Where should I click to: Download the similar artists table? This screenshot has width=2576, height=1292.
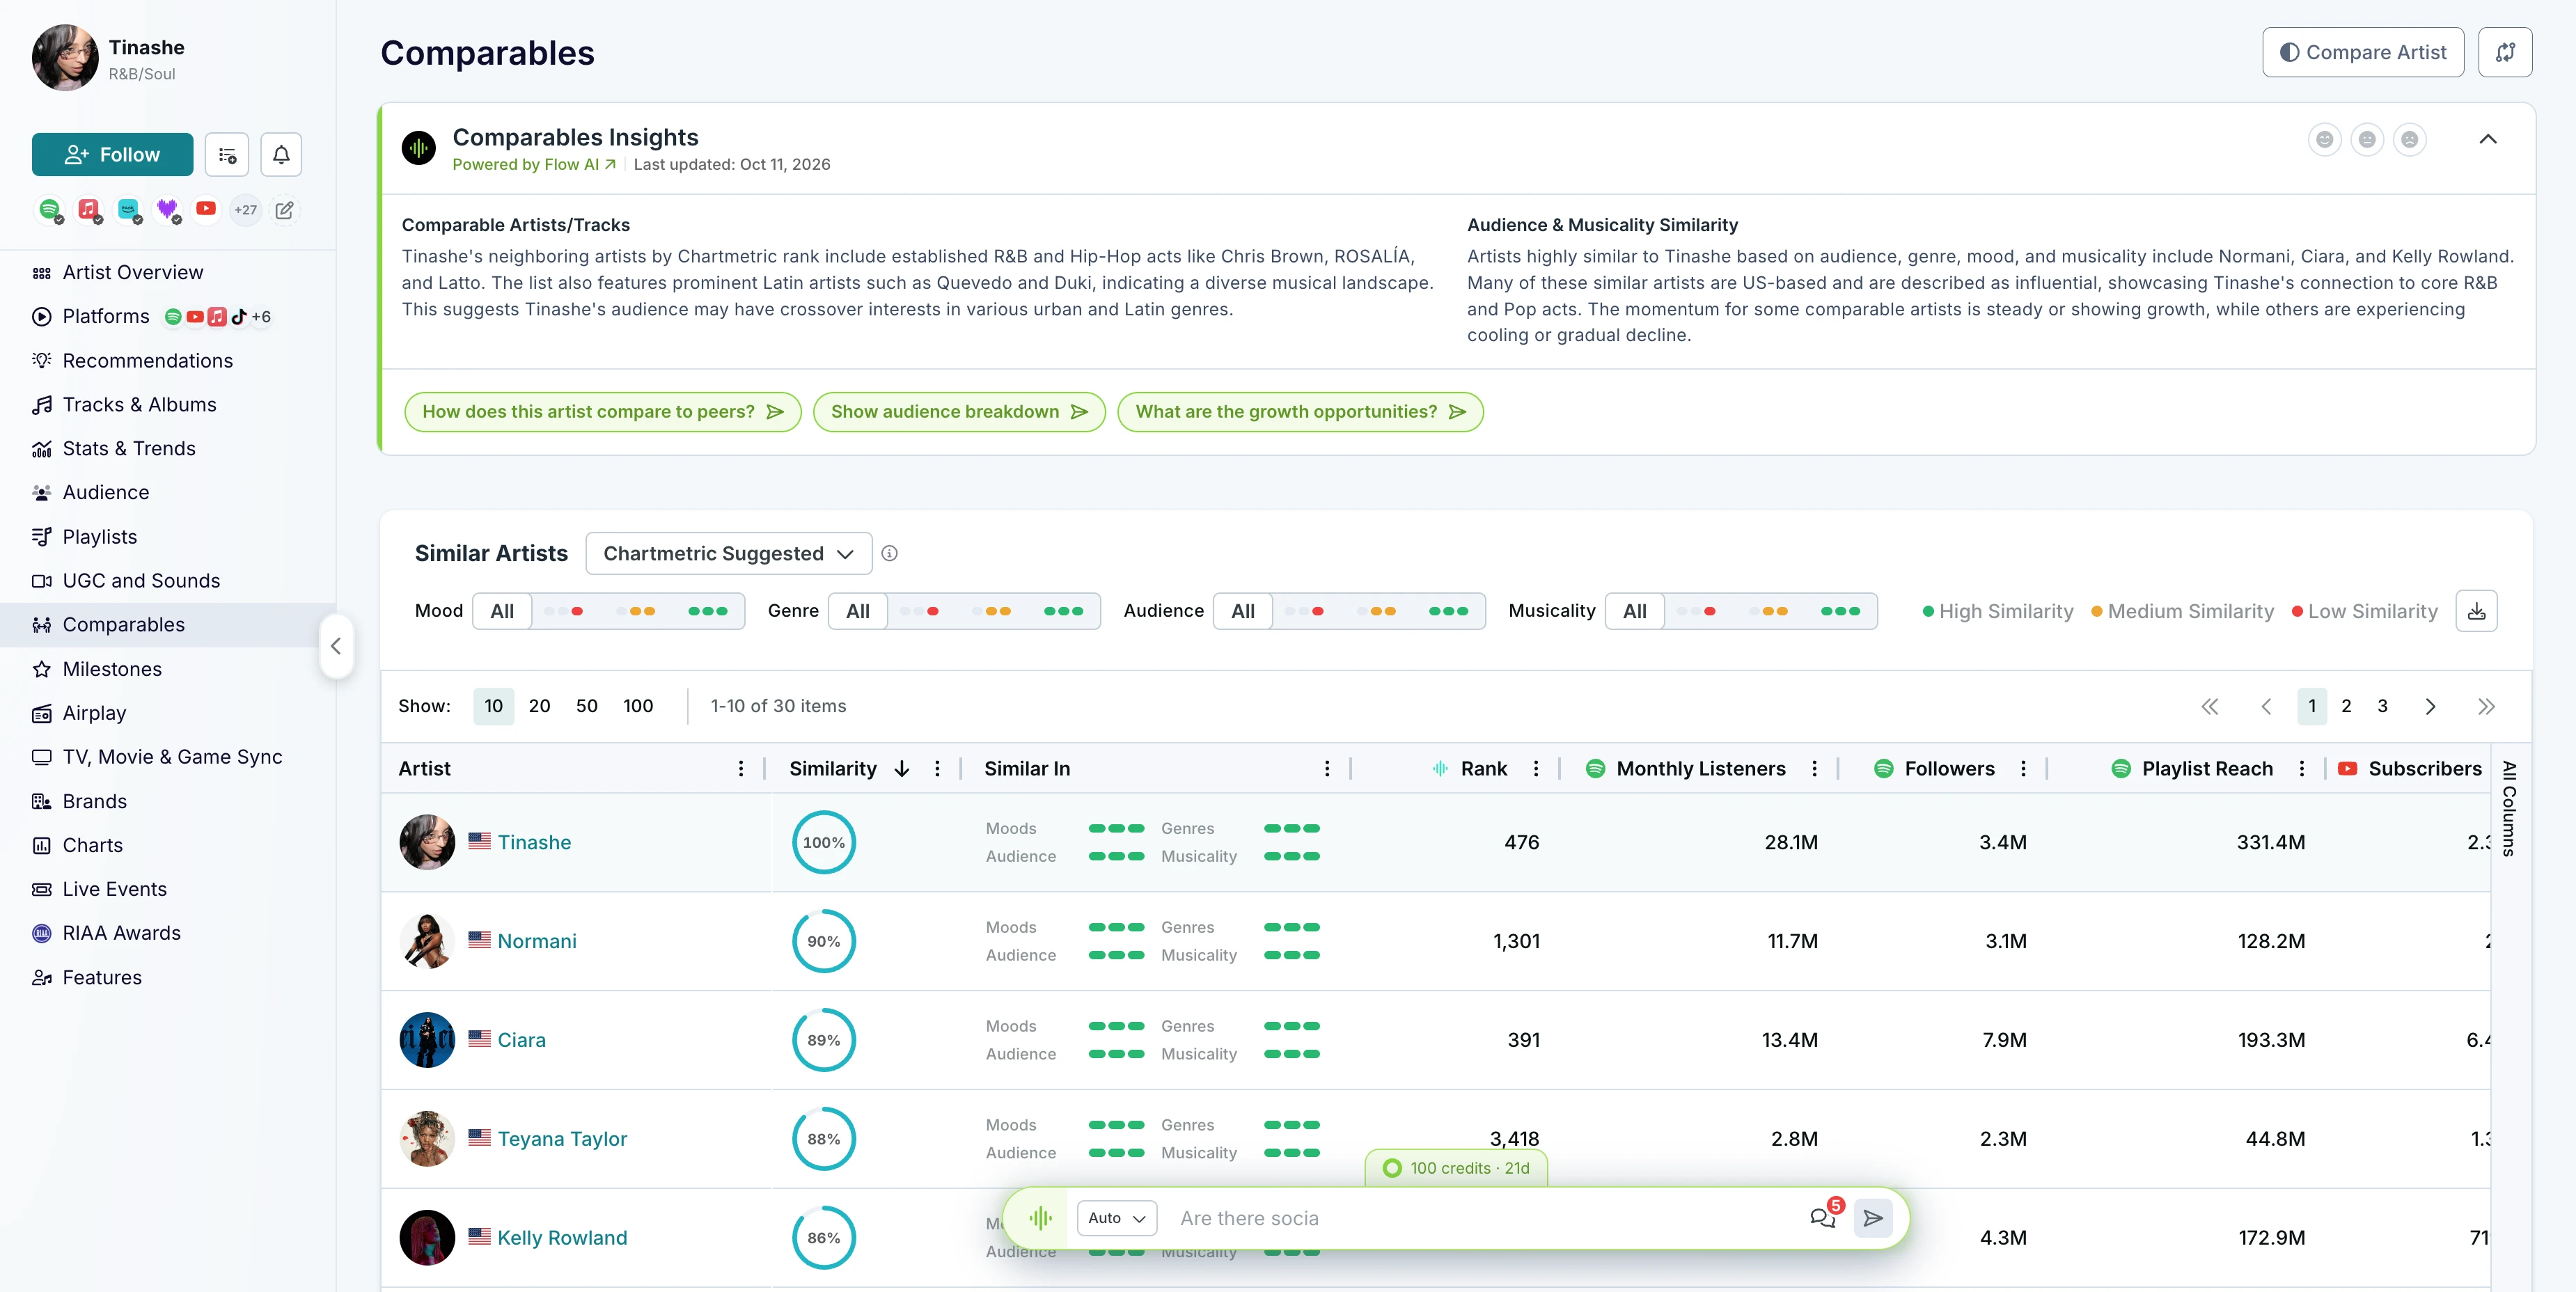pyautogui.click(x=2477, y=611)
